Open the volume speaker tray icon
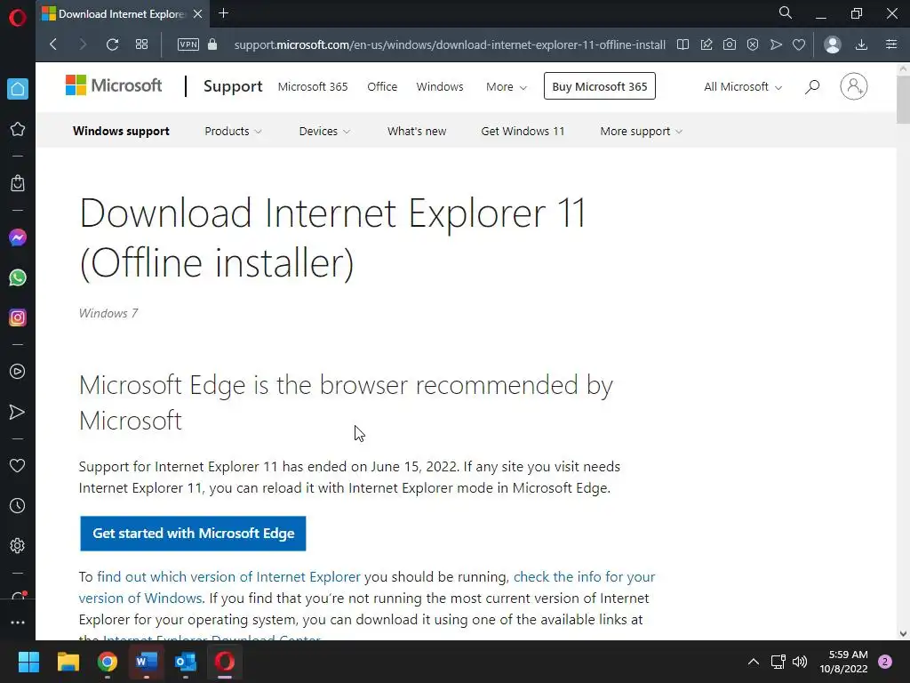The height and width of the screenshot is (683, 910). 800,662
